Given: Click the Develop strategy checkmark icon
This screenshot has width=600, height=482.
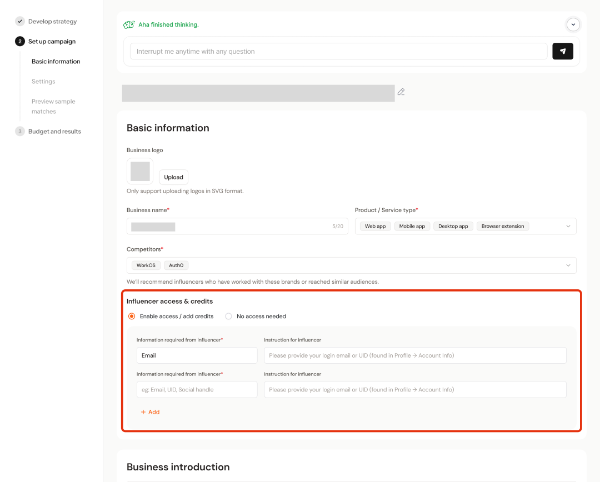Looking at the screenshot, I should (x=20, y=22).
